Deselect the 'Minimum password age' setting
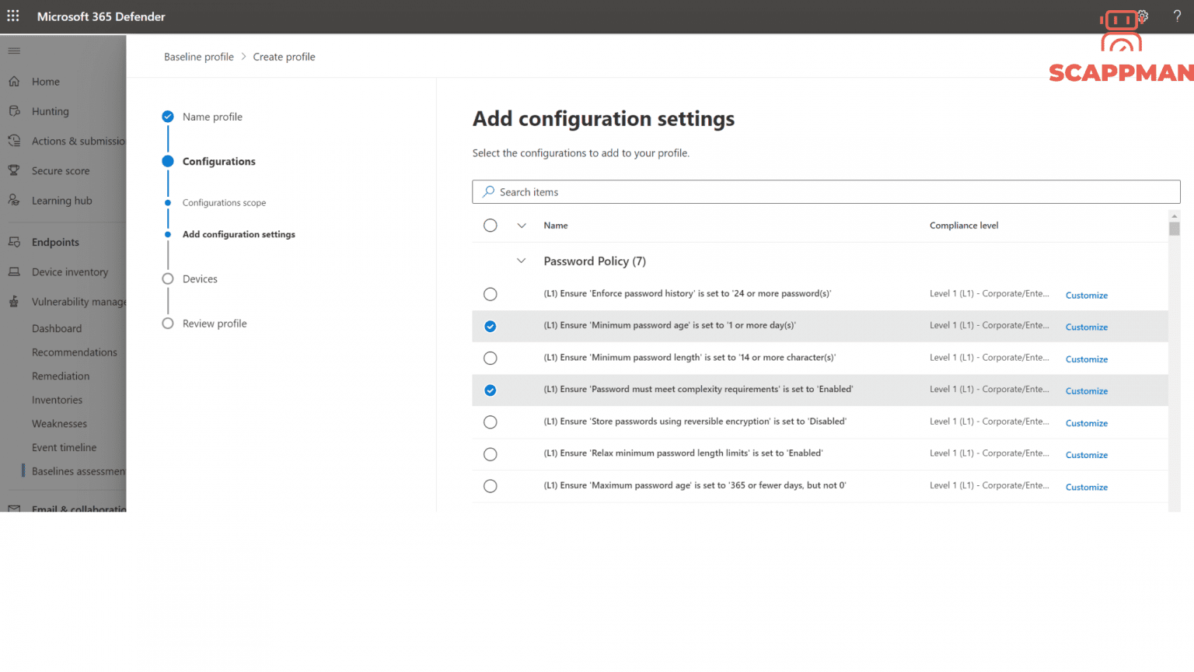The image size is (1194, 672). pos(490,326)
